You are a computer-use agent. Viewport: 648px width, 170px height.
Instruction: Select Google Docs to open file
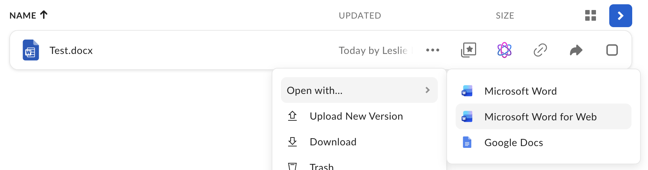(x=513, y=142)
